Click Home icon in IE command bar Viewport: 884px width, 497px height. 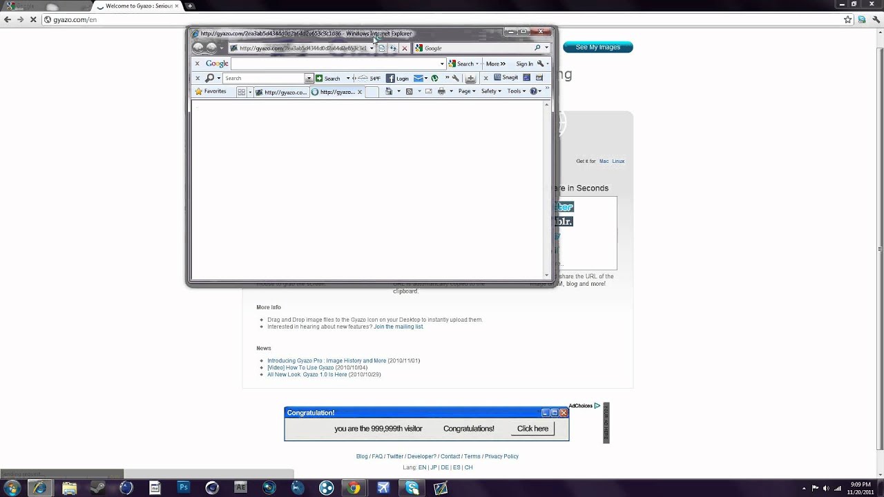coord(389,91)
